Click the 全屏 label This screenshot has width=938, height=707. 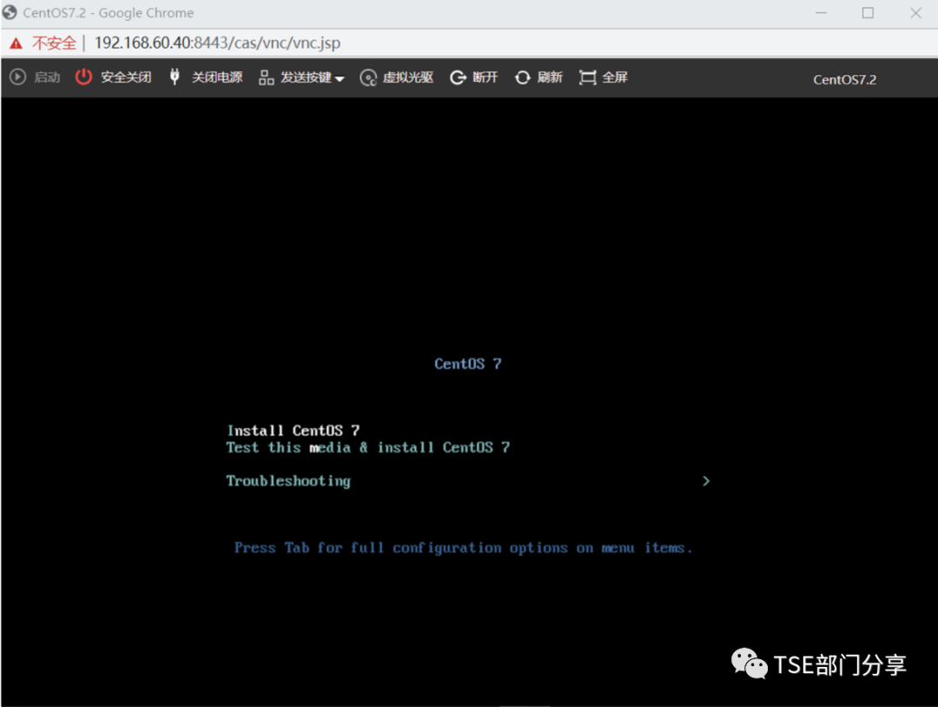point(615,77)
